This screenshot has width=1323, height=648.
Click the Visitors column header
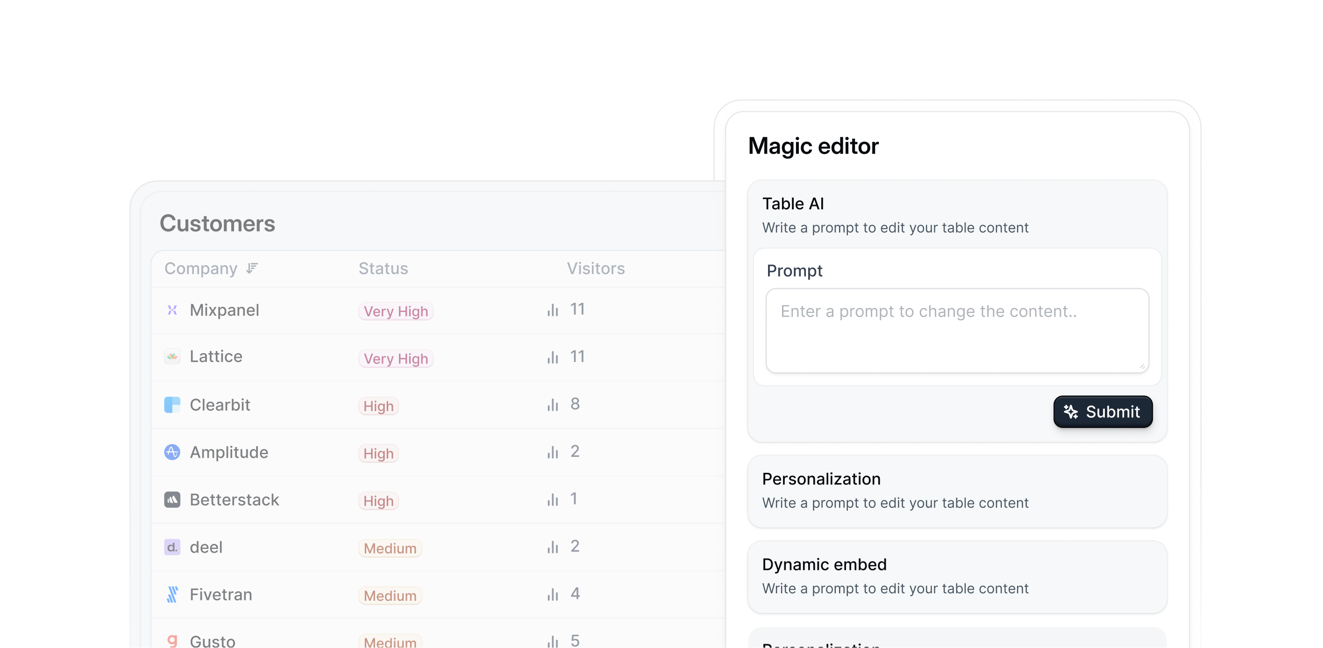click(596, 268)
